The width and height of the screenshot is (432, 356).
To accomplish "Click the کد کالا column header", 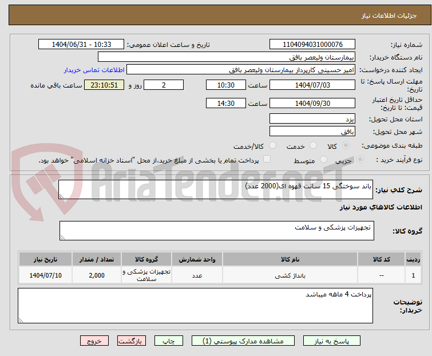I will click(381, 259).
